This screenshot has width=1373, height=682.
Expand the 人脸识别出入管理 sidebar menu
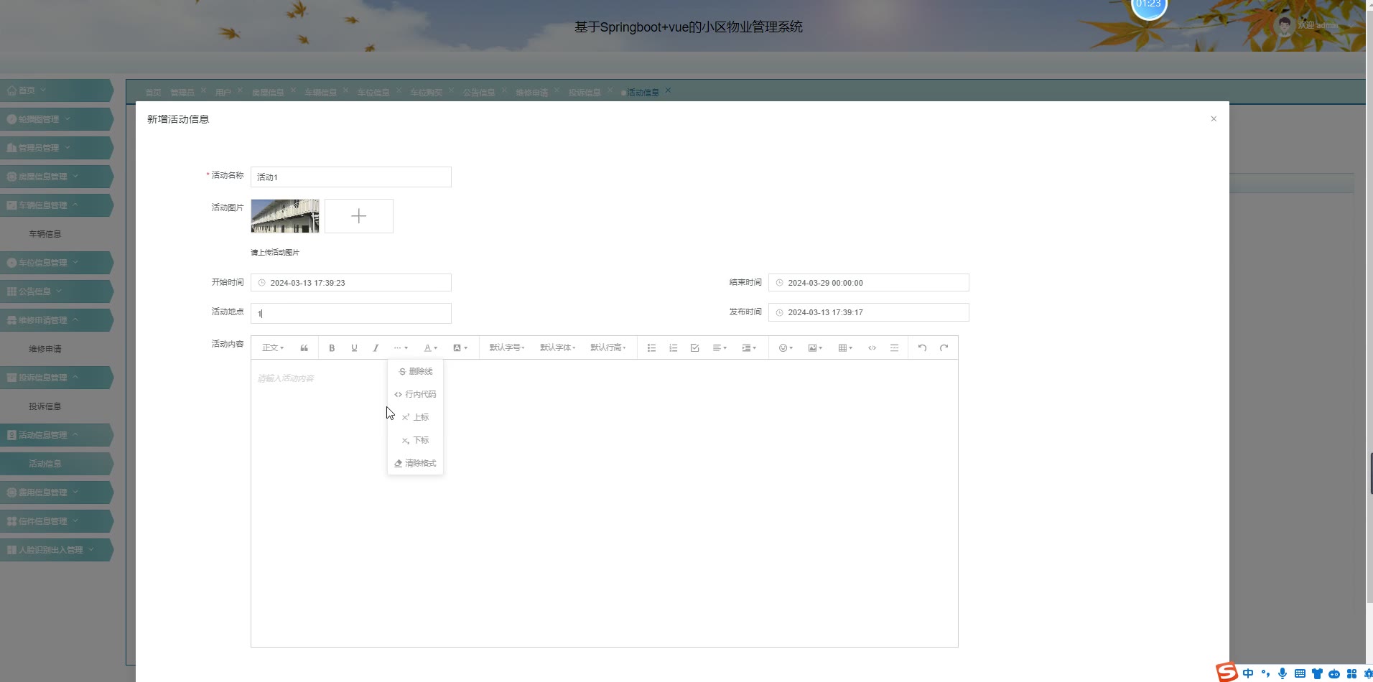click(x=56, y=550)
